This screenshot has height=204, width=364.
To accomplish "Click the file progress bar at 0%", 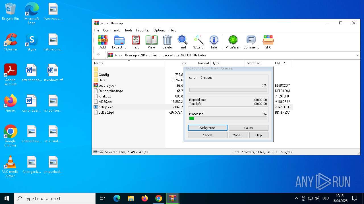I will [x=228, y=90].
